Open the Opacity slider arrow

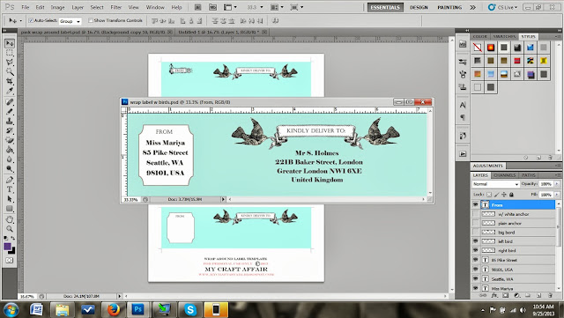(557, 184)
